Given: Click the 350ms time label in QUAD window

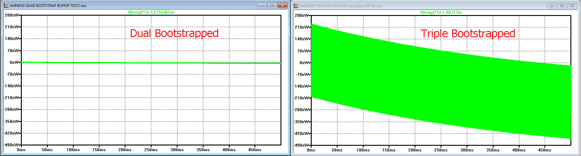Looking at the screenshot, I should pos(203,150).
